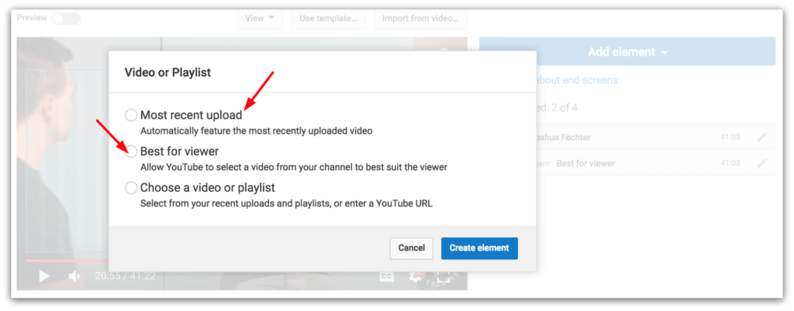Select the Most recent upload radio button
The image size is (794, 311).
[x=131, y=115]
